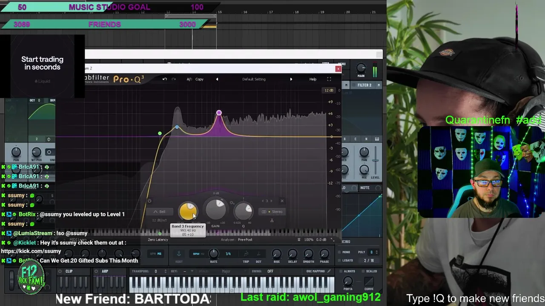Click the resize arrows icon in Pro-Q 3

pos(333,240)
